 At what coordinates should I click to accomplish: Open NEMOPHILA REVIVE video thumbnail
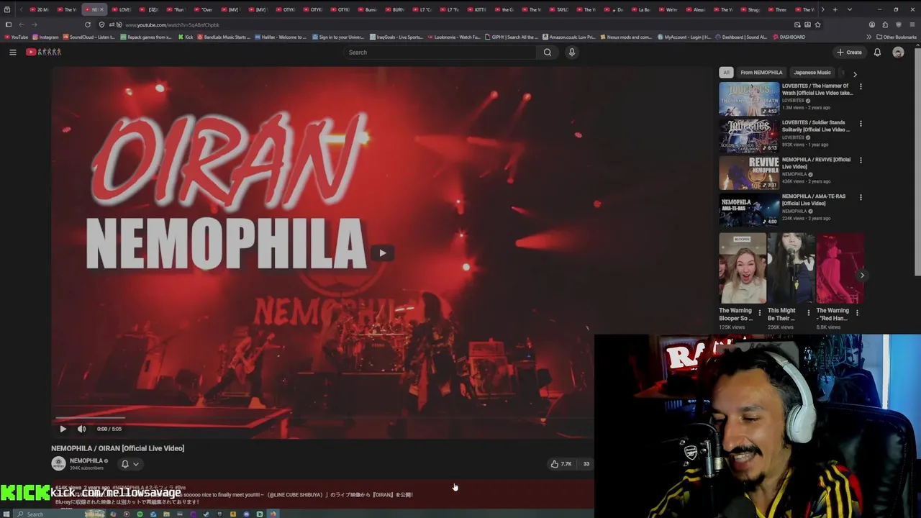click(x=749, y=173)
